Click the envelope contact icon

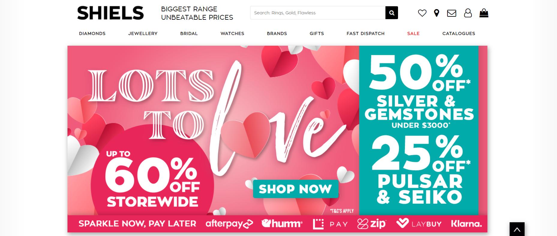click(x=451, y=13)
